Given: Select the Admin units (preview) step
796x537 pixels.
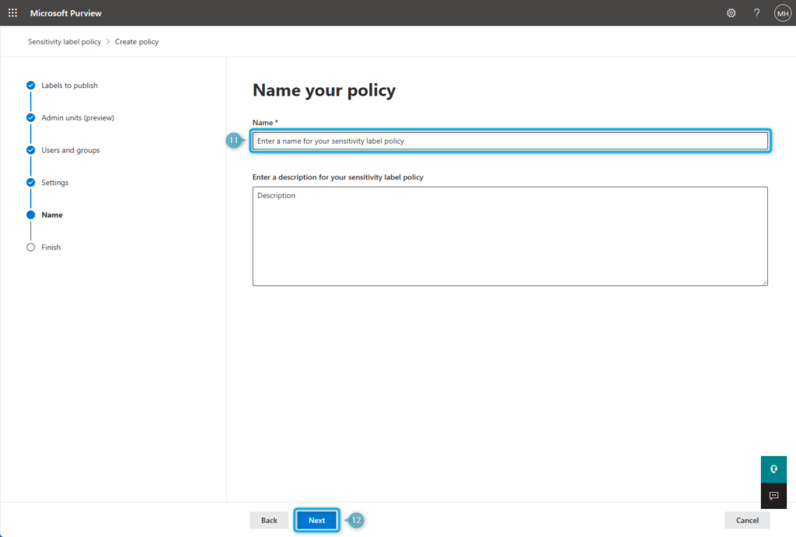Looking at the screenshot, I should (75, 117).
